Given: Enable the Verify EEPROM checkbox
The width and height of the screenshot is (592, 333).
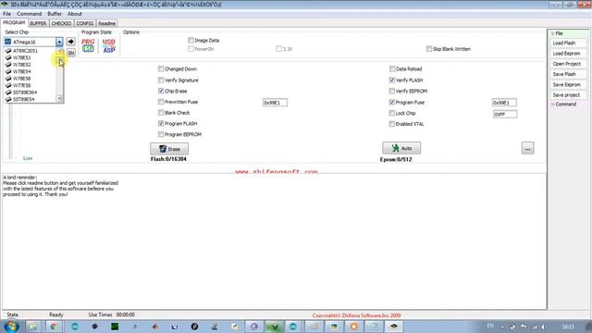Looking at the screenshot, I should [392, 91].
